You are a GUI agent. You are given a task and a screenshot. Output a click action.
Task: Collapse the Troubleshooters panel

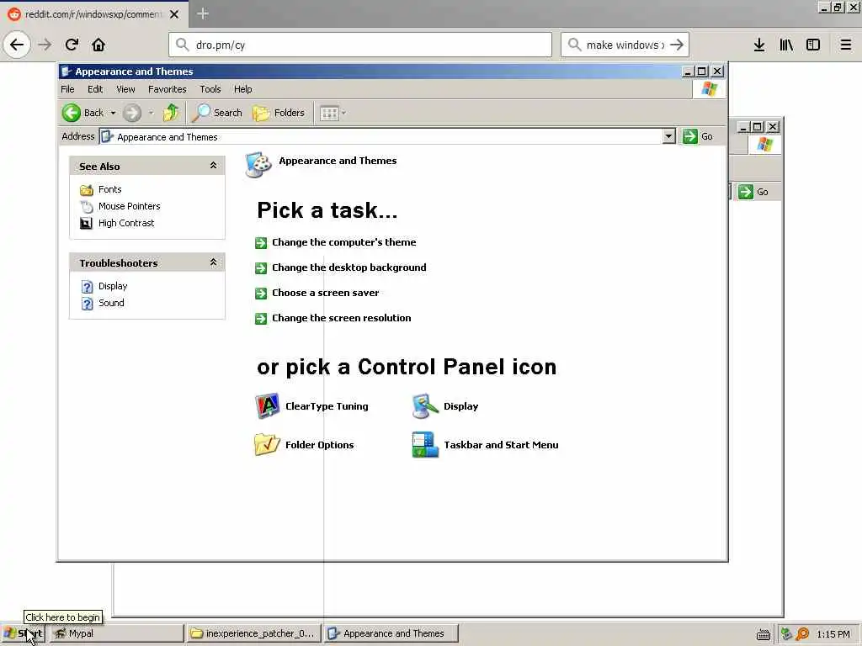pos(213,262)
